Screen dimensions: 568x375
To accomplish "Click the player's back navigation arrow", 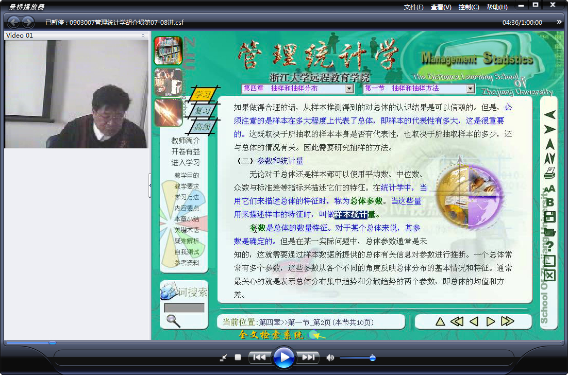I will (x=14, y=23).
